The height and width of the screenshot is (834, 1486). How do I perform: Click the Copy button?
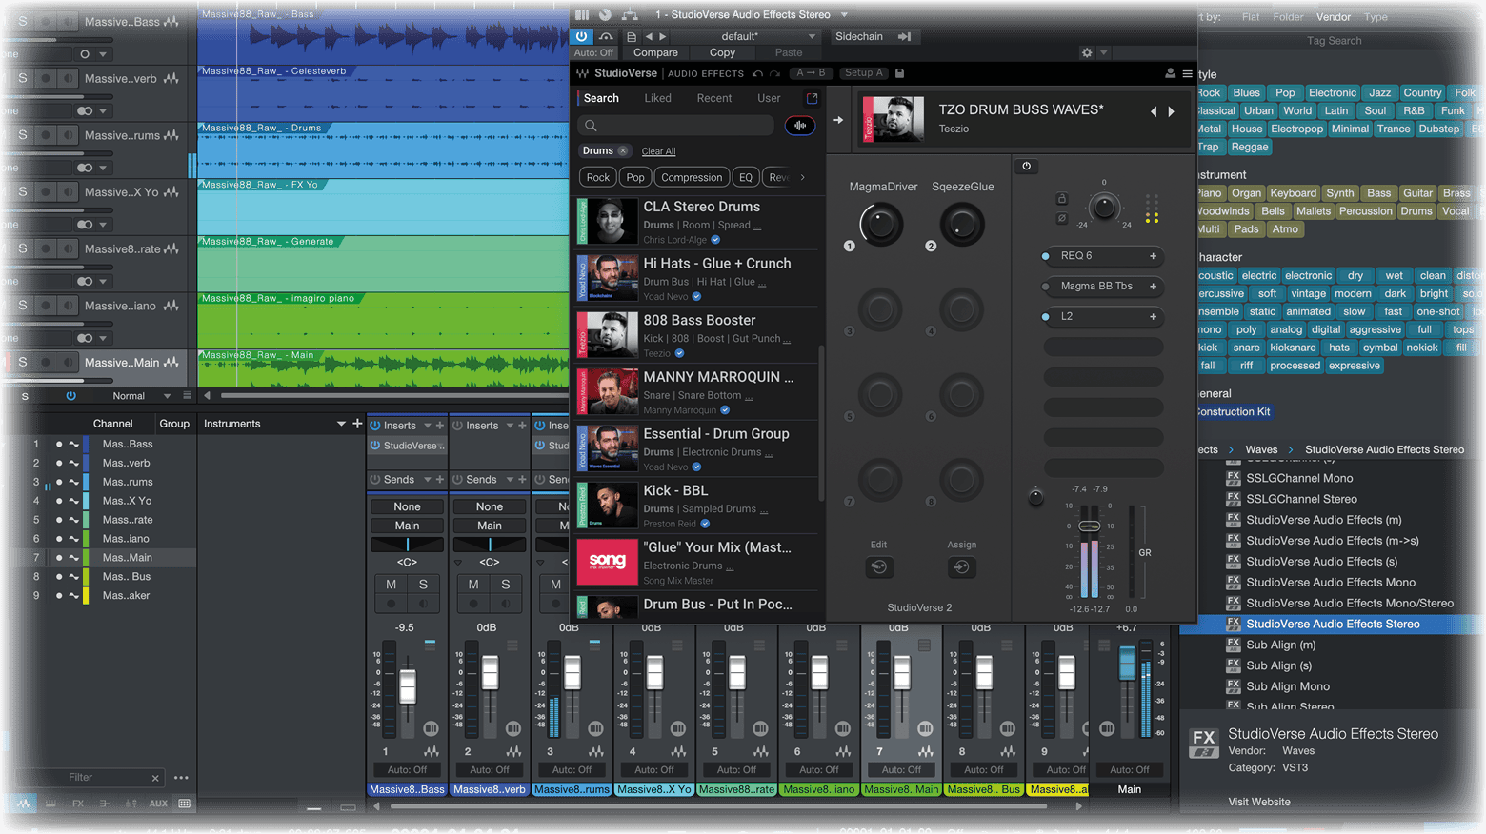point(722,52)
